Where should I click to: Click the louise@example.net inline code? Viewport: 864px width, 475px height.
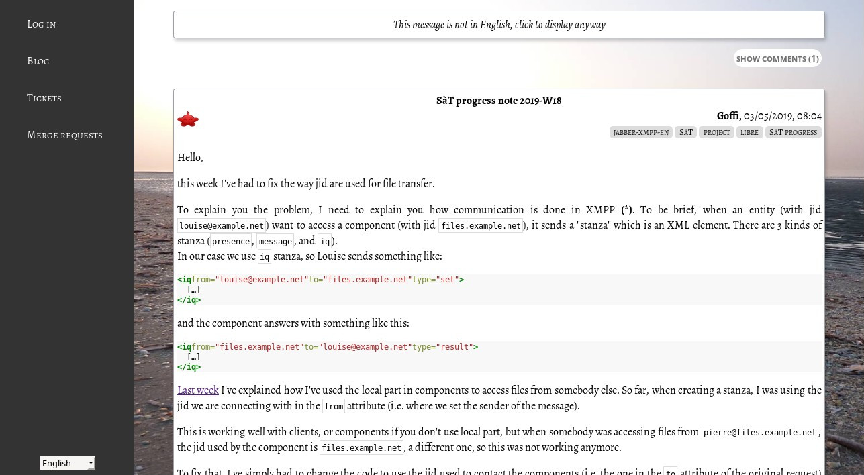tap(222, 226)
